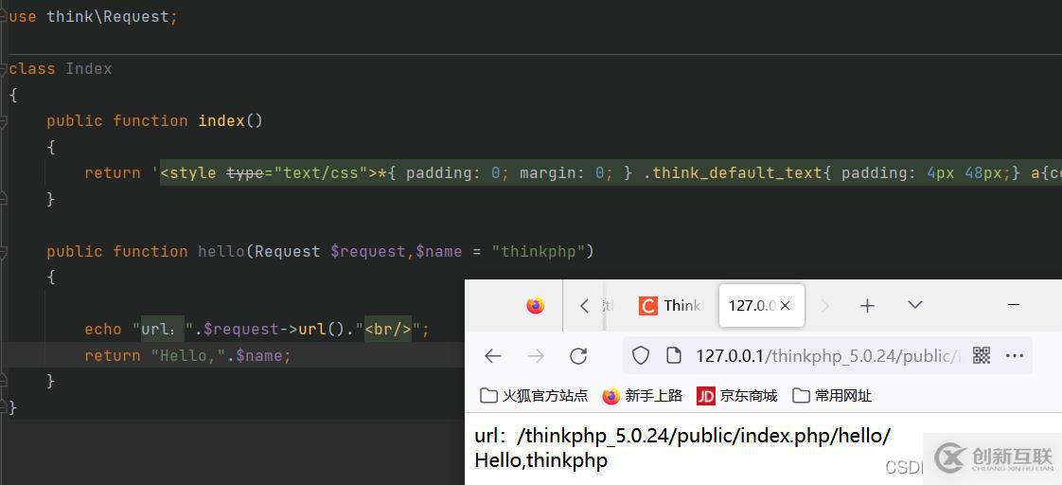Click the page text Hello,thinkphp
1062x485 pixels.
[541, 460]
